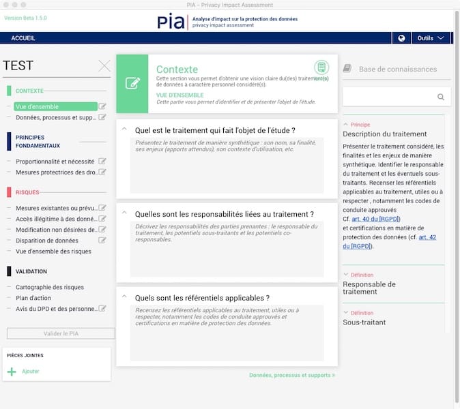460x409 pixels.
Task: Click edit icon beside Mesures existantes ou prévu
Action: (x=102, y=208)
